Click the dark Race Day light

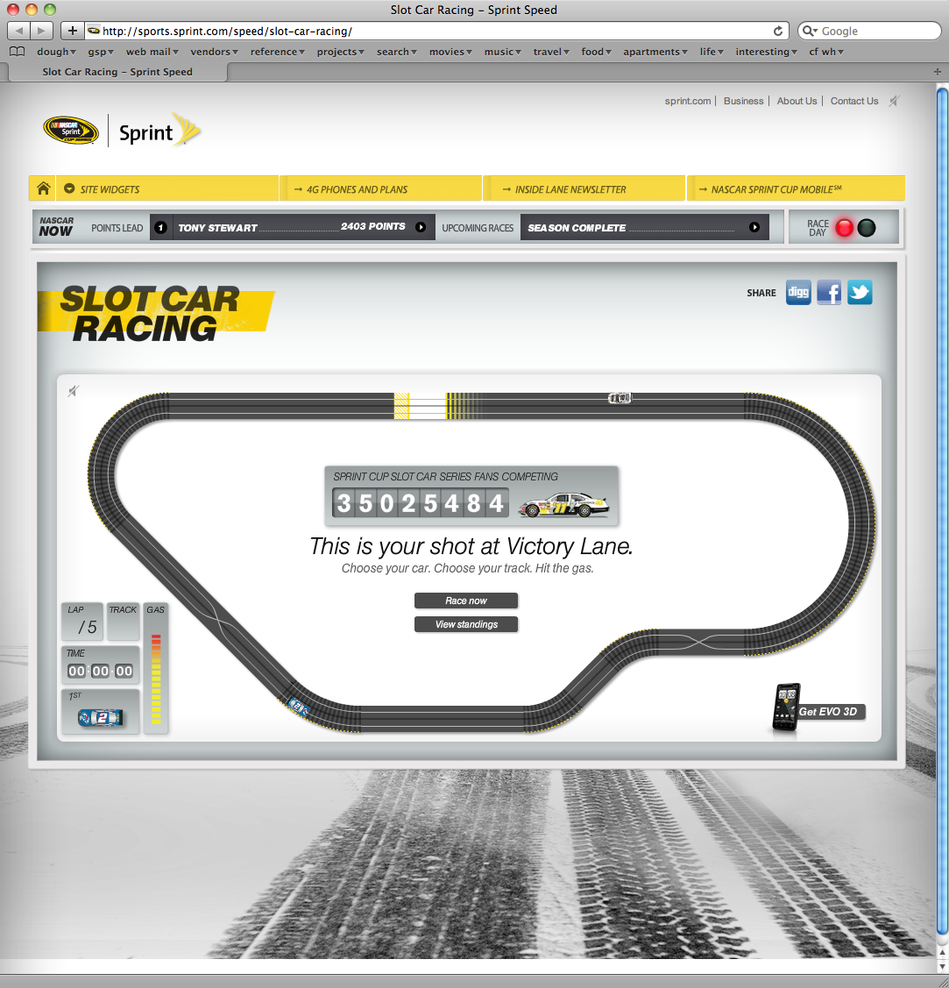[867, 227]
